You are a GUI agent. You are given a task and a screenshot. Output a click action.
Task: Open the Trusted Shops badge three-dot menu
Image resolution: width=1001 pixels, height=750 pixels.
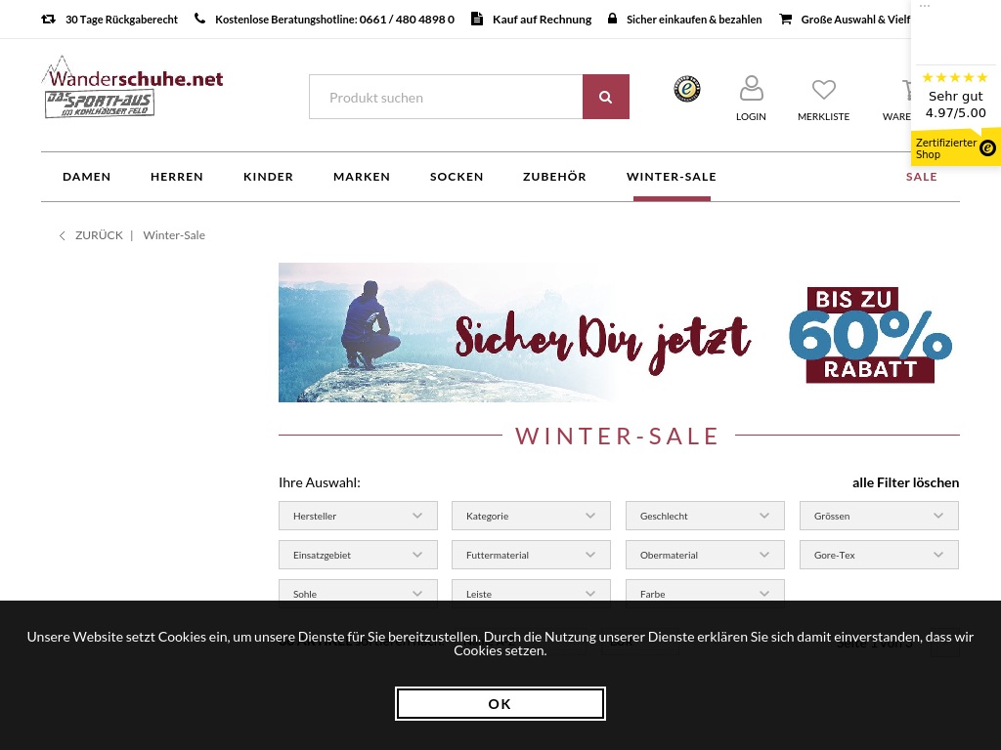coord(925,6)
